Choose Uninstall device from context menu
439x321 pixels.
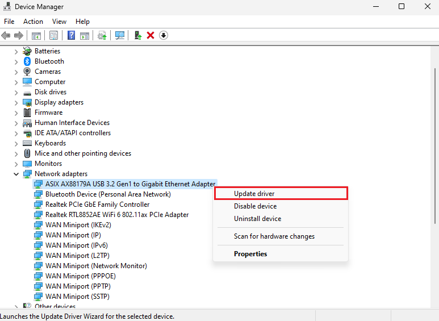281,219
